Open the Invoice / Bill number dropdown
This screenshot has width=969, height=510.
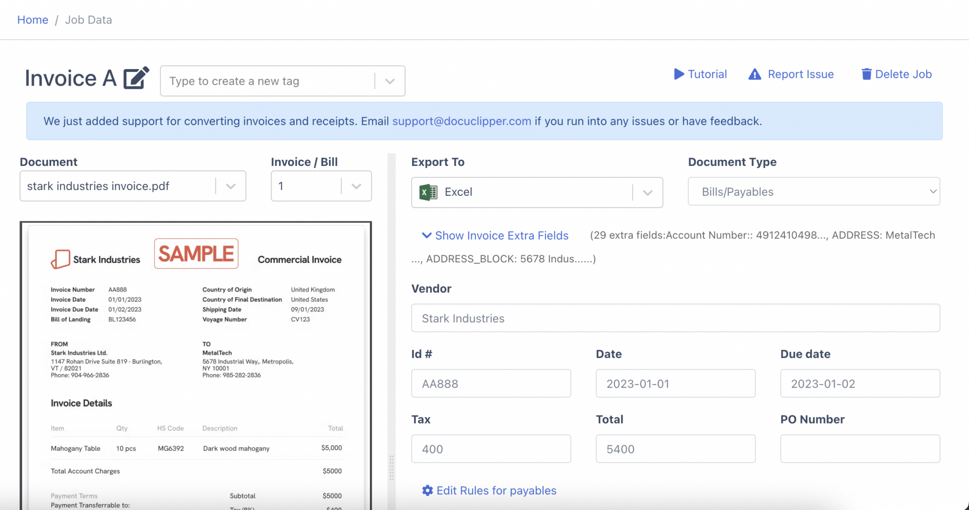356,186
